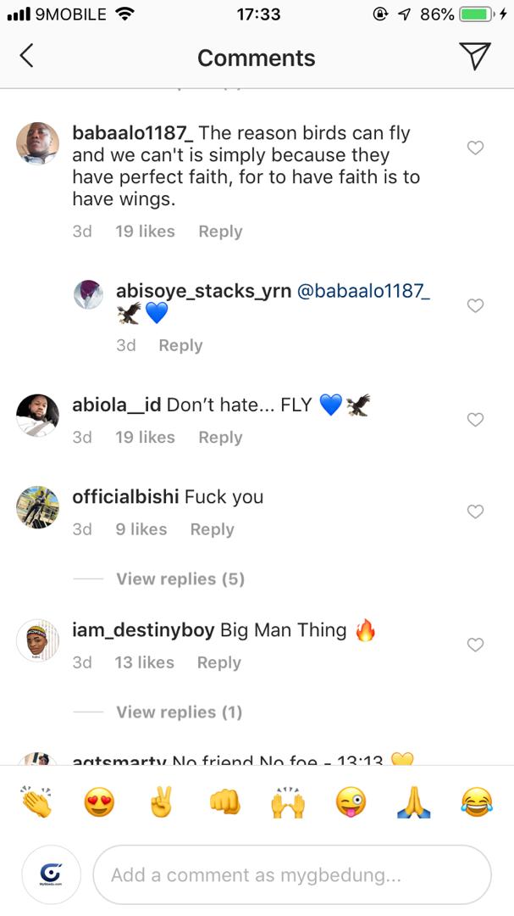Open officialbishi's profile picture

37,507
